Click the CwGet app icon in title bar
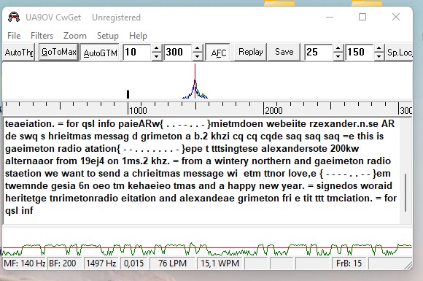This screenshot has width=423, height=281. [14, 18]
